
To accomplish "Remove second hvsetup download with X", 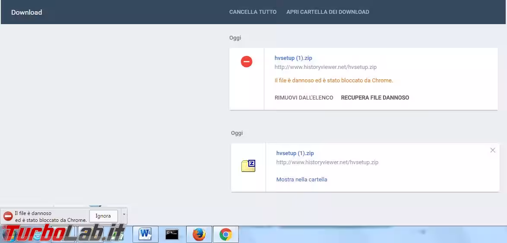I will (x=493, y=150).
